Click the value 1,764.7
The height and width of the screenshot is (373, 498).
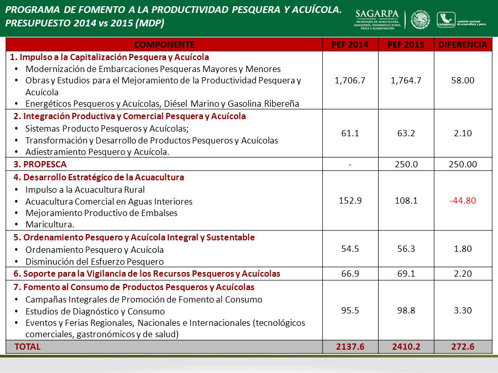406,81
